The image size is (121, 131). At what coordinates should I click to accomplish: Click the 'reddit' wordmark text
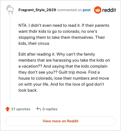[x=109, y=10]
